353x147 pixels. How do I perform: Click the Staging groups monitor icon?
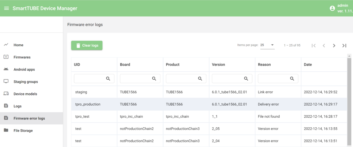point(6,81)
